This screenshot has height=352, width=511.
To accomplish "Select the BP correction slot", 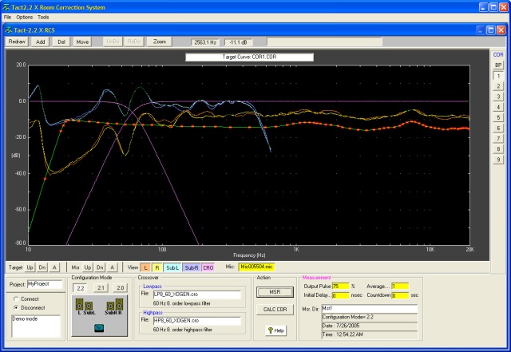I will (x=498, y=65).
